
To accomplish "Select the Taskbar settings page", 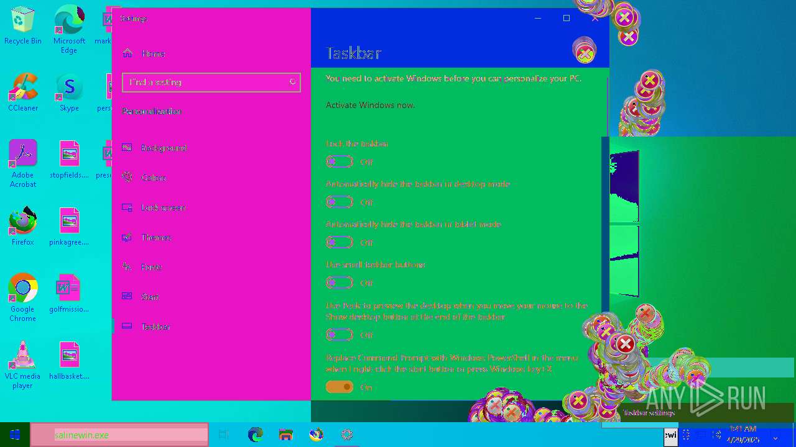I will 147,327.
